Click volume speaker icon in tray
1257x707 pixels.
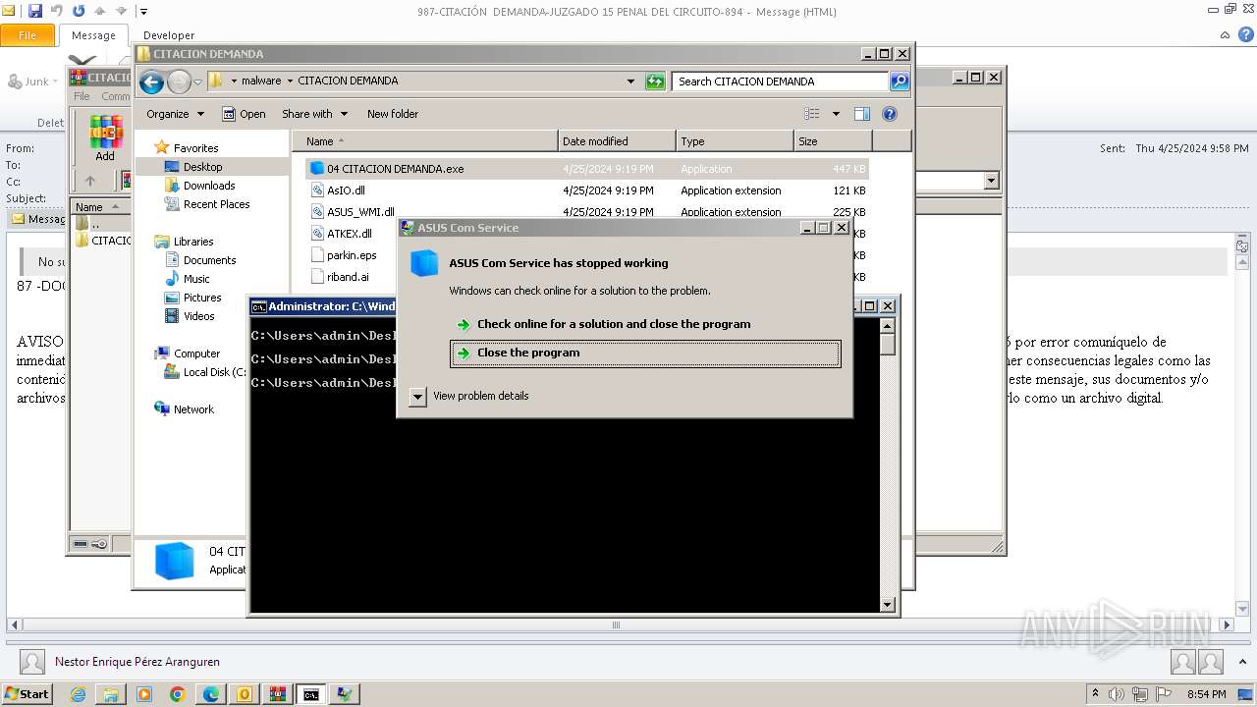coord(1116,694)
